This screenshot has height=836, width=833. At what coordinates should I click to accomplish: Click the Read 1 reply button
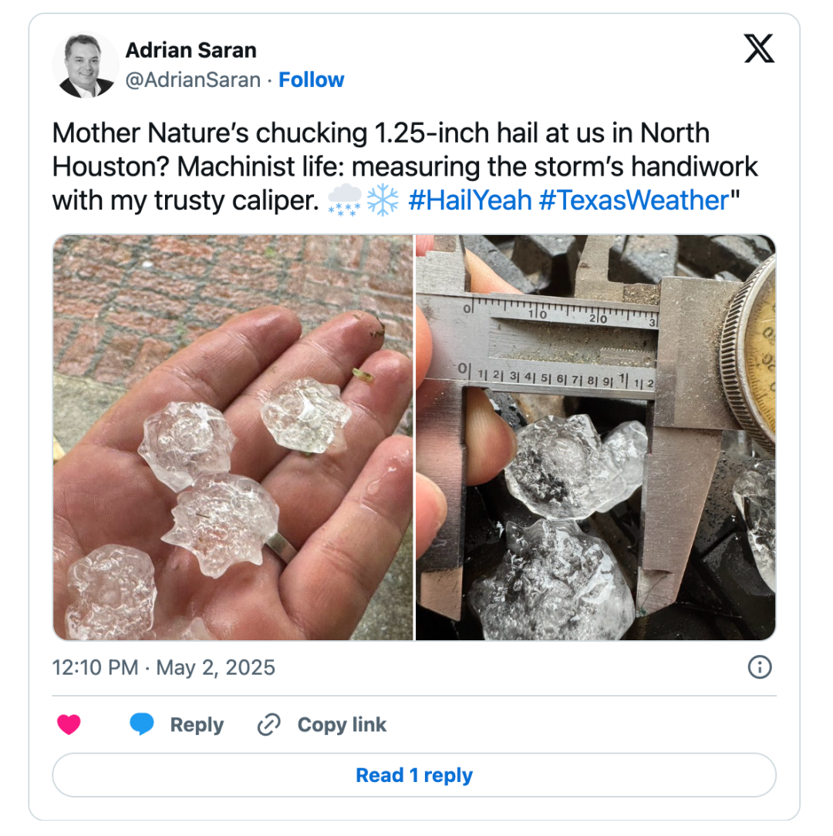coord(414,775)
